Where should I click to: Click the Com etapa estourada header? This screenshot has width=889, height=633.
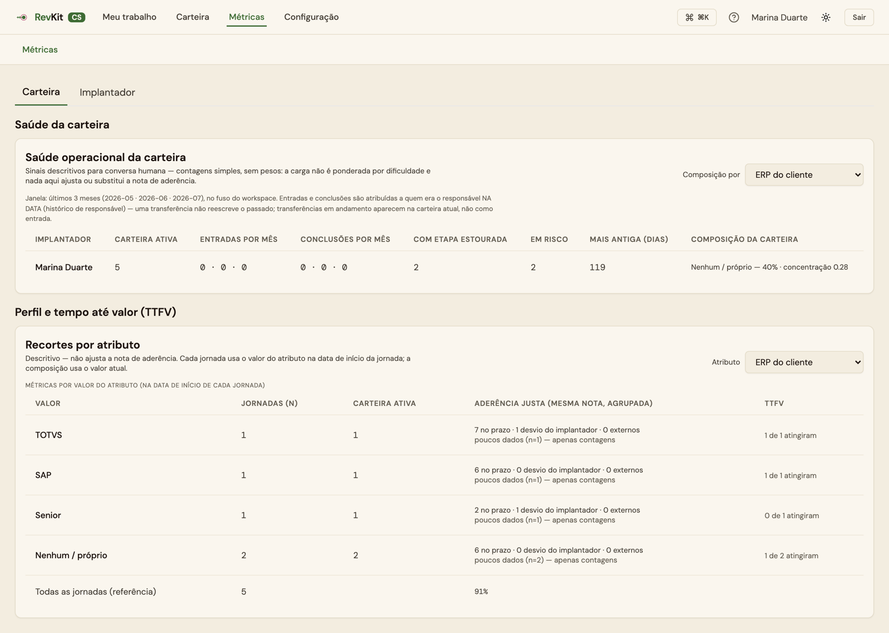point(460,239)
